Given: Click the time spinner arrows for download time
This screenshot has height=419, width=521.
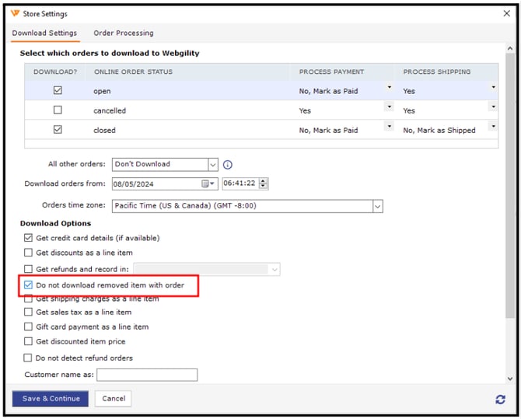Looking at the screenshot, I should pyautogui.click(x=263, y=184).
